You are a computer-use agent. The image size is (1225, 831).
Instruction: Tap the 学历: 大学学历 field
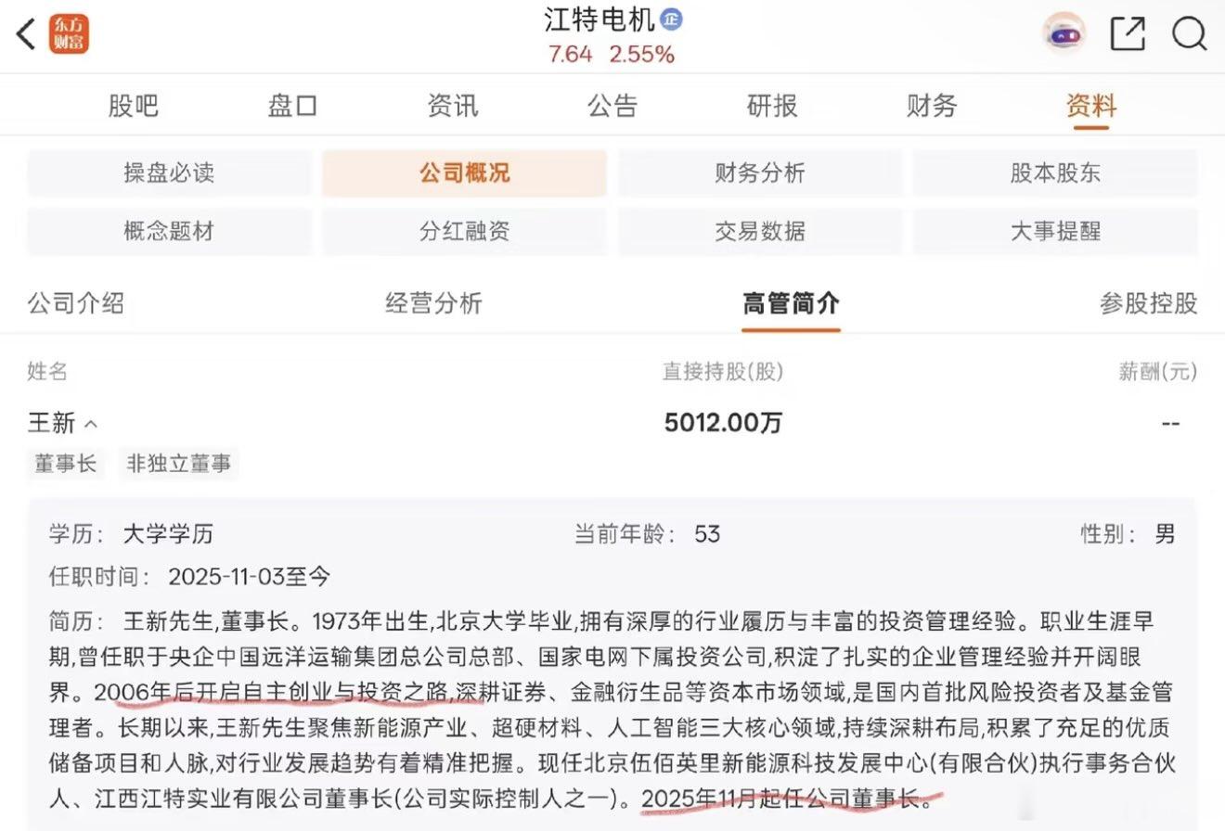pos(132,534)
